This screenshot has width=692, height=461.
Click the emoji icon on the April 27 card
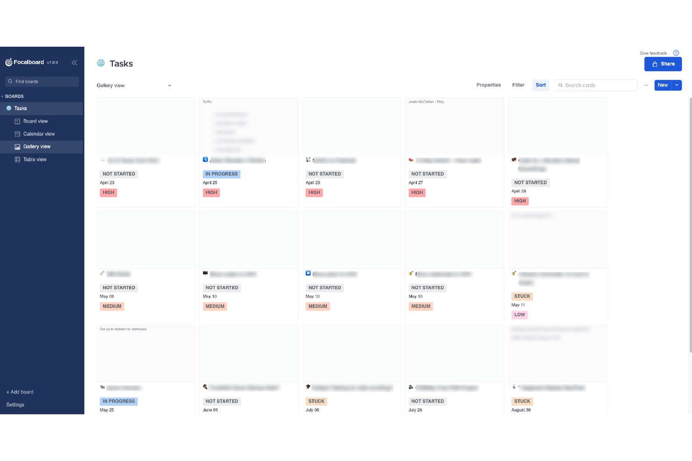(411, 160)
